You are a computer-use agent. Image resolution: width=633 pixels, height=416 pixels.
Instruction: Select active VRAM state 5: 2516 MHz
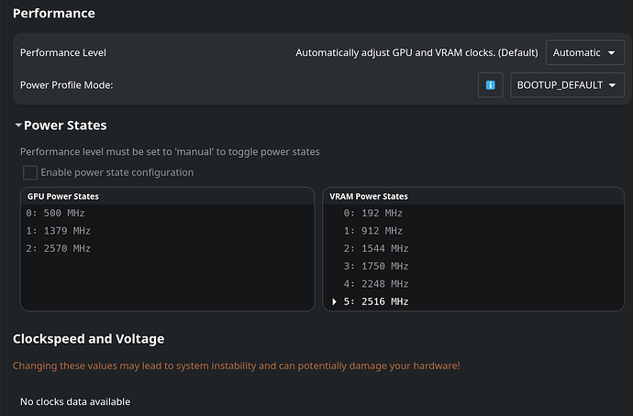[473, 301]
